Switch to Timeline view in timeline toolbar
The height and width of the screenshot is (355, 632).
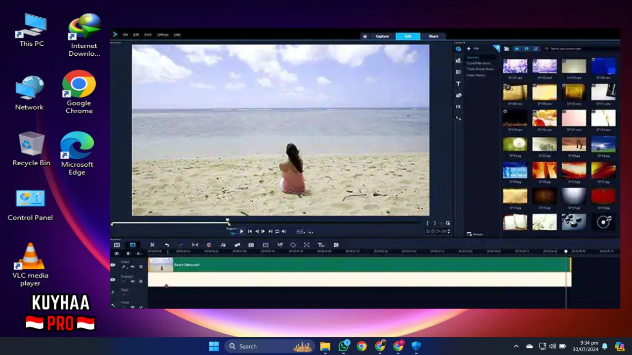[133, 245]
